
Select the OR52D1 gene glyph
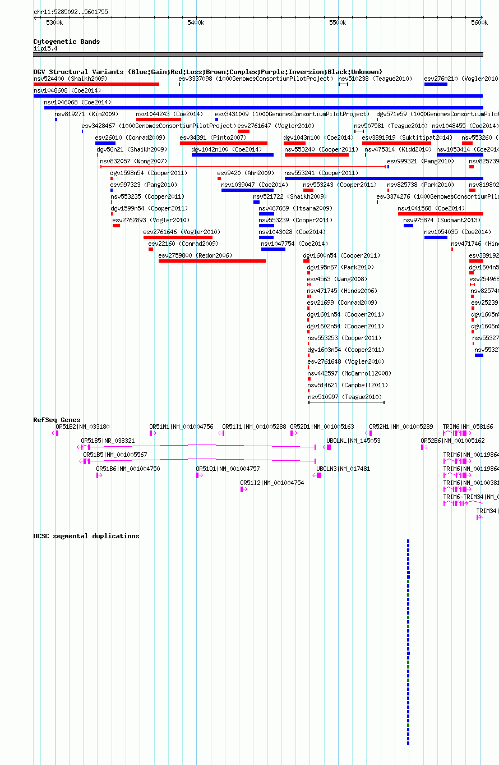pos(293,433)
